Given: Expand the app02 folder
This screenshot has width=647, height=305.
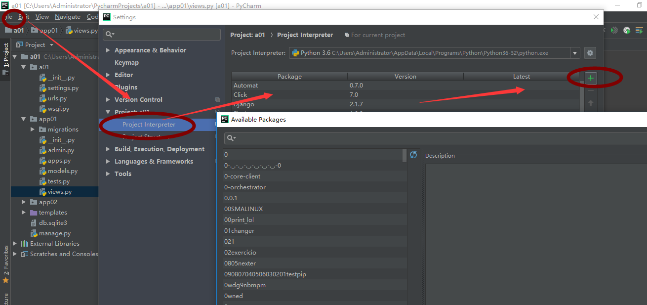Looking at the screenshot, I should [23, 202].
